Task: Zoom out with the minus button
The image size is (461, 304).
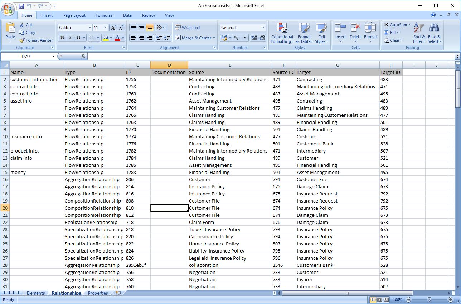Action: [408, 300]
